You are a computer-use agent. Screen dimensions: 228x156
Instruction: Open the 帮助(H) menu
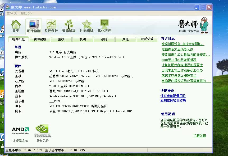pyautogui.click(x=26, y=13)
